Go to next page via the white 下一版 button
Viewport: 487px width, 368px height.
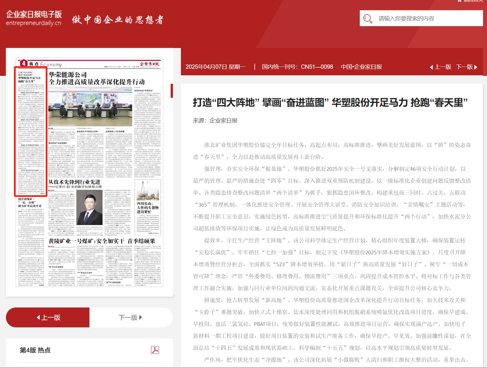(x=131, y=317)
